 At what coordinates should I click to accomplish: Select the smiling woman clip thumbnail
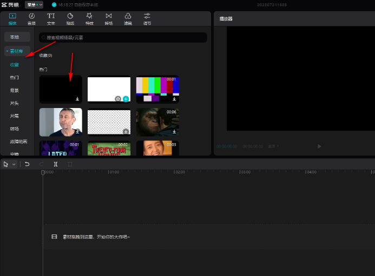[157, 149]
